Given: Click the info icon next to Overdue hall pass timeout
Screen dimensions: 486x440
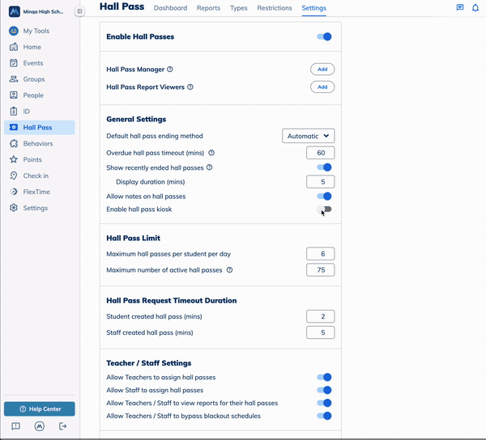Looking at the screenshot, I should click(x=211, y=153).
